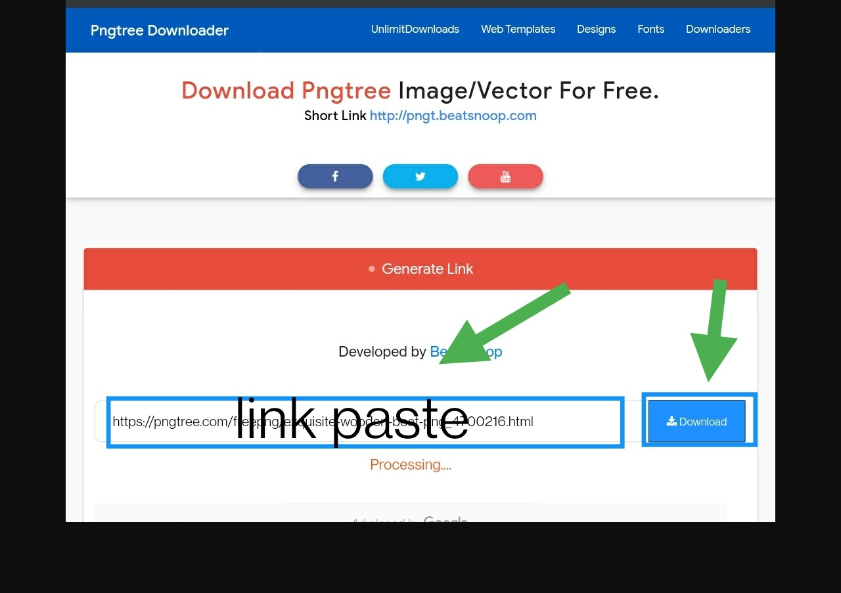Follow the pngt.beatsnoop.com short link
The height and width of the screenshot is (593, 841).
point(453,116)
